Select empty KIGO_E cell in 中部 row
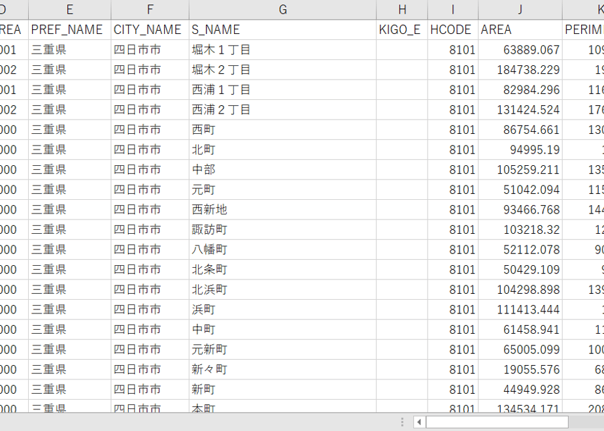The image size is (604, 431). (402, 170)
